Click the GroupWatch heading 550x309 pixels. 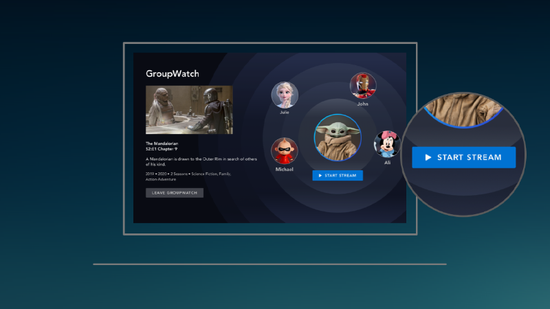tap(173, 73)
